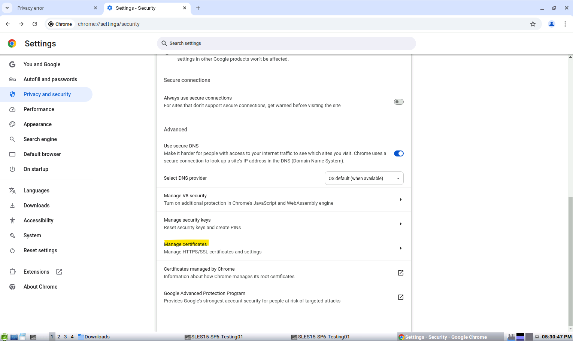Click the settings page vertical scrollbar thumb
This screenshot has width=573, height=341.
(x=570, y=261)
